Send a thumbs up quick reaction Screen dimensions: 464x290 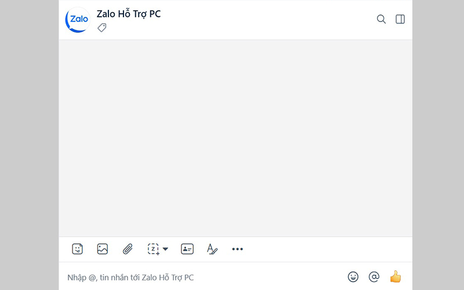coord(396,277)
